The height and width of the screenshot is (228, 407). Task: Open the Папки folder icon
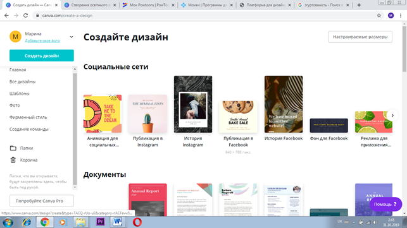click(x=13, y=148)
